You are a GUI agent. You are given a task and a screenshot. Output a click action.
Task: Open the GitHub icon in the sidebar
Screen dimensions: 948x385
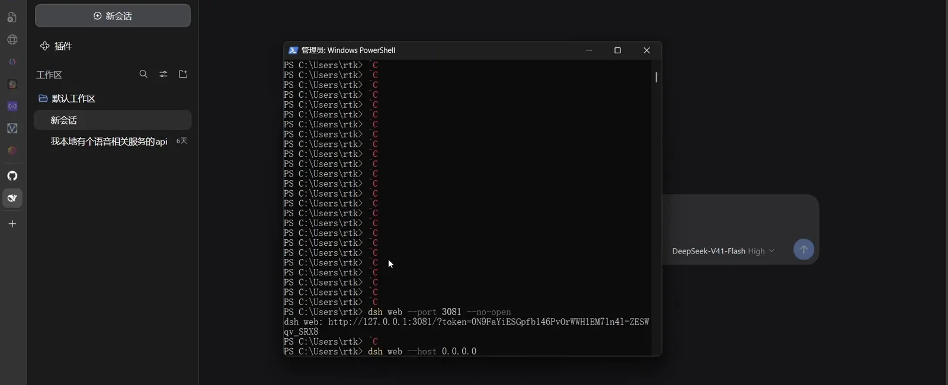tap(12, 176)
